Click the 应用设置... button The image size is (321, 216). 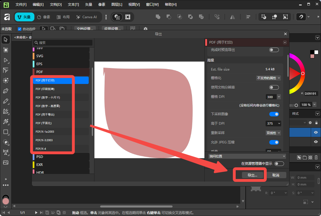(x=112, y=28)
